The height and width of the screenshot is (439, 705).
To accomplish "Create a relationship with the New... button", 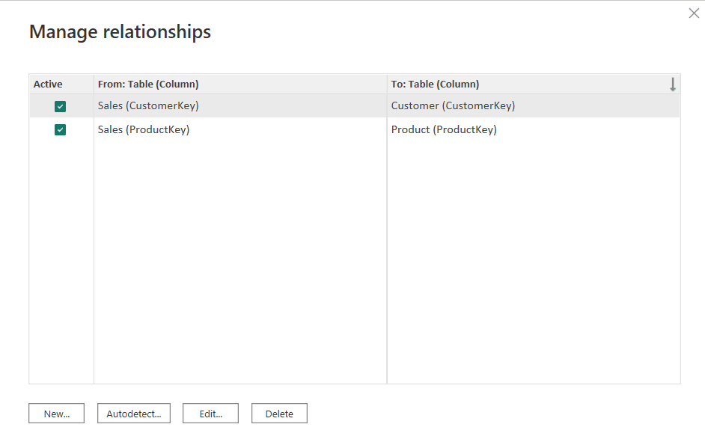I will (x=56, y=414).
